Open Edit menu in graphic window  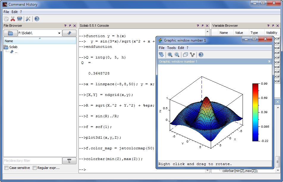click(181, 48)
